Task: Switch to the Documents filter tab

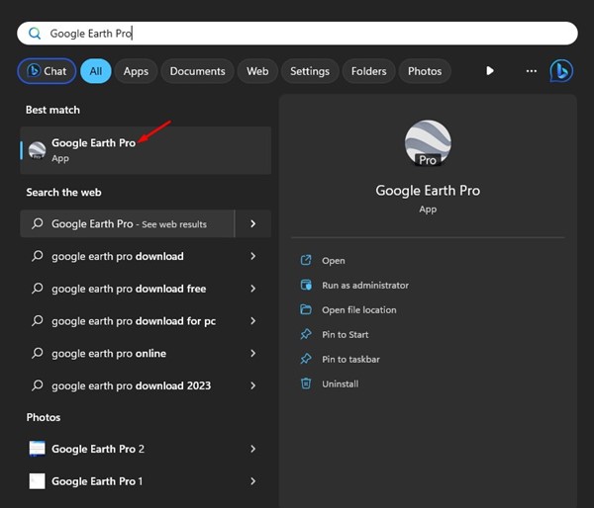Action: 197,71
